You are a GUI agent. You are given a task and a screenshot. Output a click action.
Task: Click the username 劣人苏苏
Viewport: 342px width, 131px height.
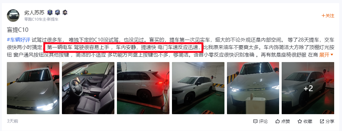click(x=34, y=12)
